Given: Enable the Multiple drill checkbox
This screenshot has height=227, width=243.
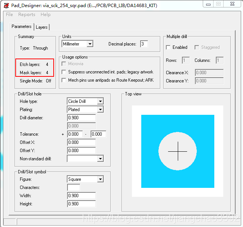Looking at the screenshot, I should coord(168,47).
